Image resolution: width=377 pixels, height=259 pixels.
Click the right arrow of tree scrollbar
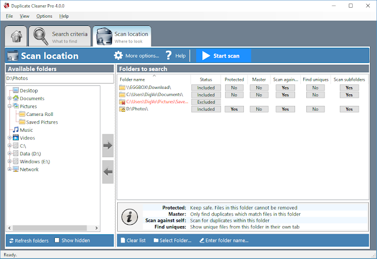click(97, 228)
